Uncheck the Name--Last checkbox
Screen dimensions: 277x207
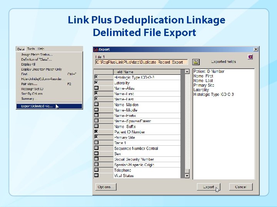tap(96, 99)
